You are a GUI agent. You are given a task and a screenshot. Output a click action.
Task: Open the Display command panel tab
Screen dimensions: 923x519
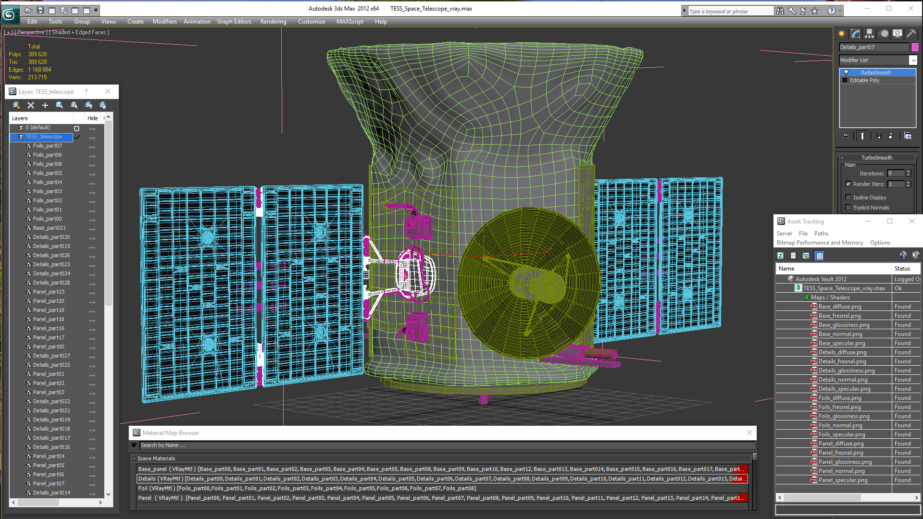898,34
